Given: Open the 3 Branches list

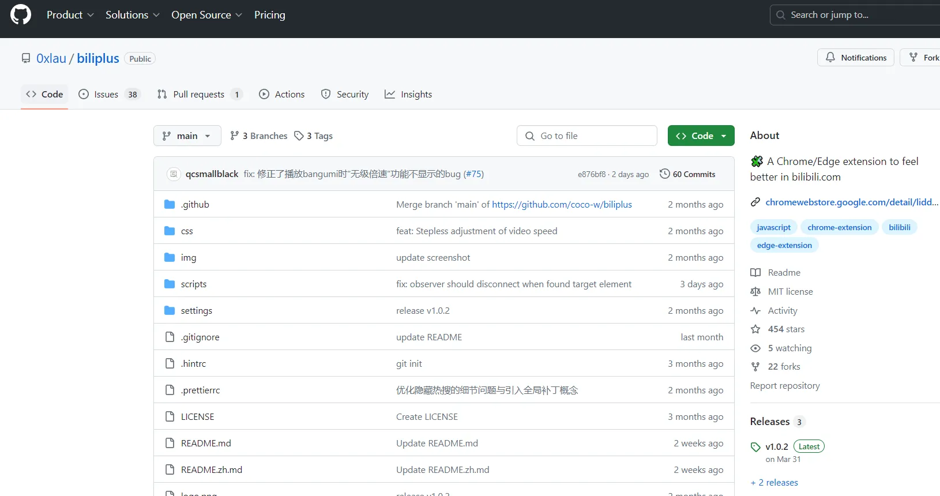Looking at the screenshot, I should (x=259, y=136).
